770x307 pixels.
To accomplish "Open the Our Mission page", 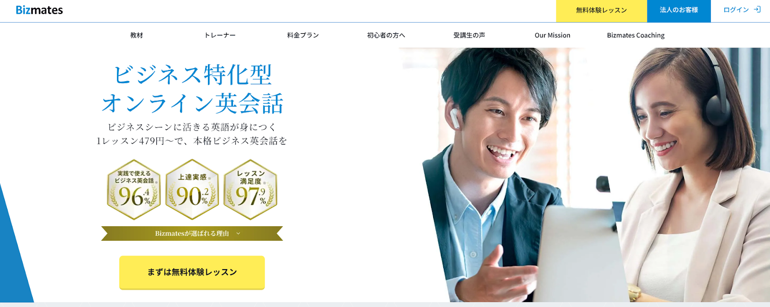I will pos(552,35).
